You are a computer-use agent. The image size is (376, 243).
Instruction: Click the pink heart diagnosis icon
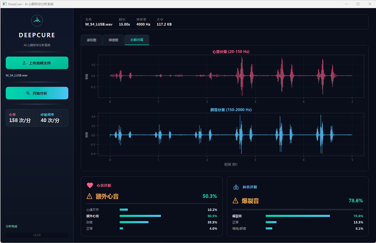(90, 185)
